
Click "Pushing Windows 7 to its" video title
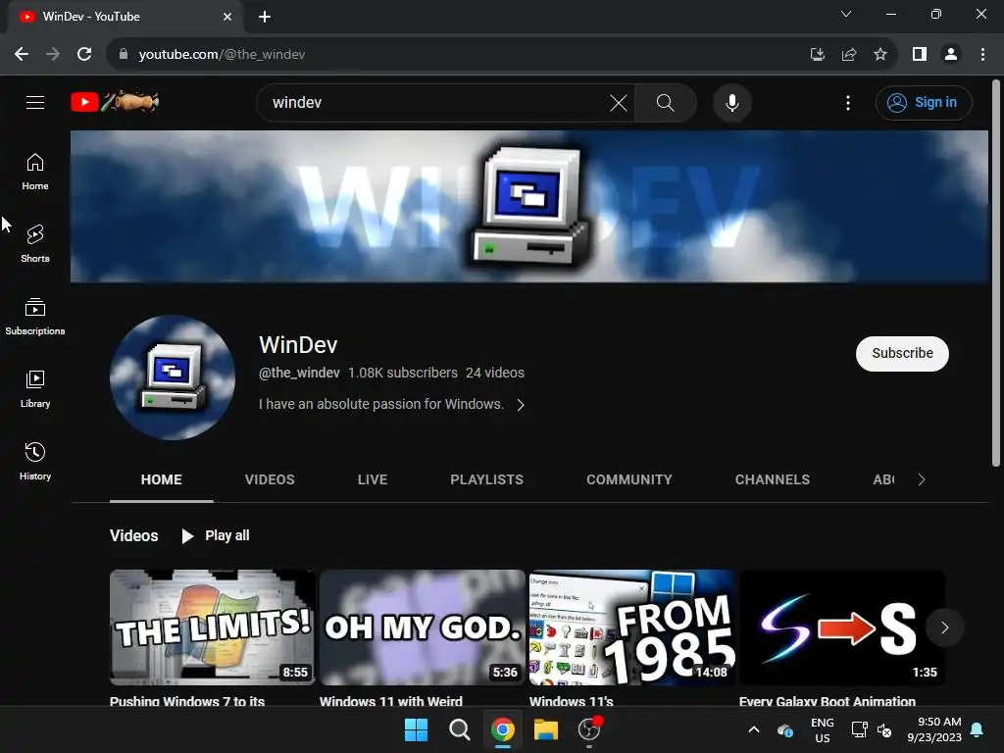coord(187,701)
